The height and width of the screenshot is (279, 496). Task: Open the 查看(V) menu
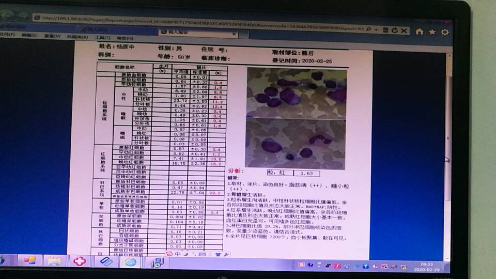(52, 36)
